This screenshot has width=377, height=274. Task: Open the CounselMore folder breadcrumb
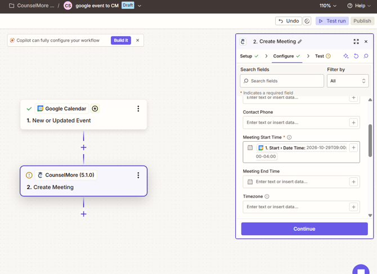[32, 6]
